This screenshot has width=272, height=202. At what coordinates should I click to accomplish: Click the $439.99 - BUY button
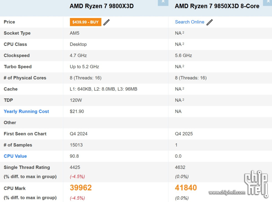[x=85, y=22]
